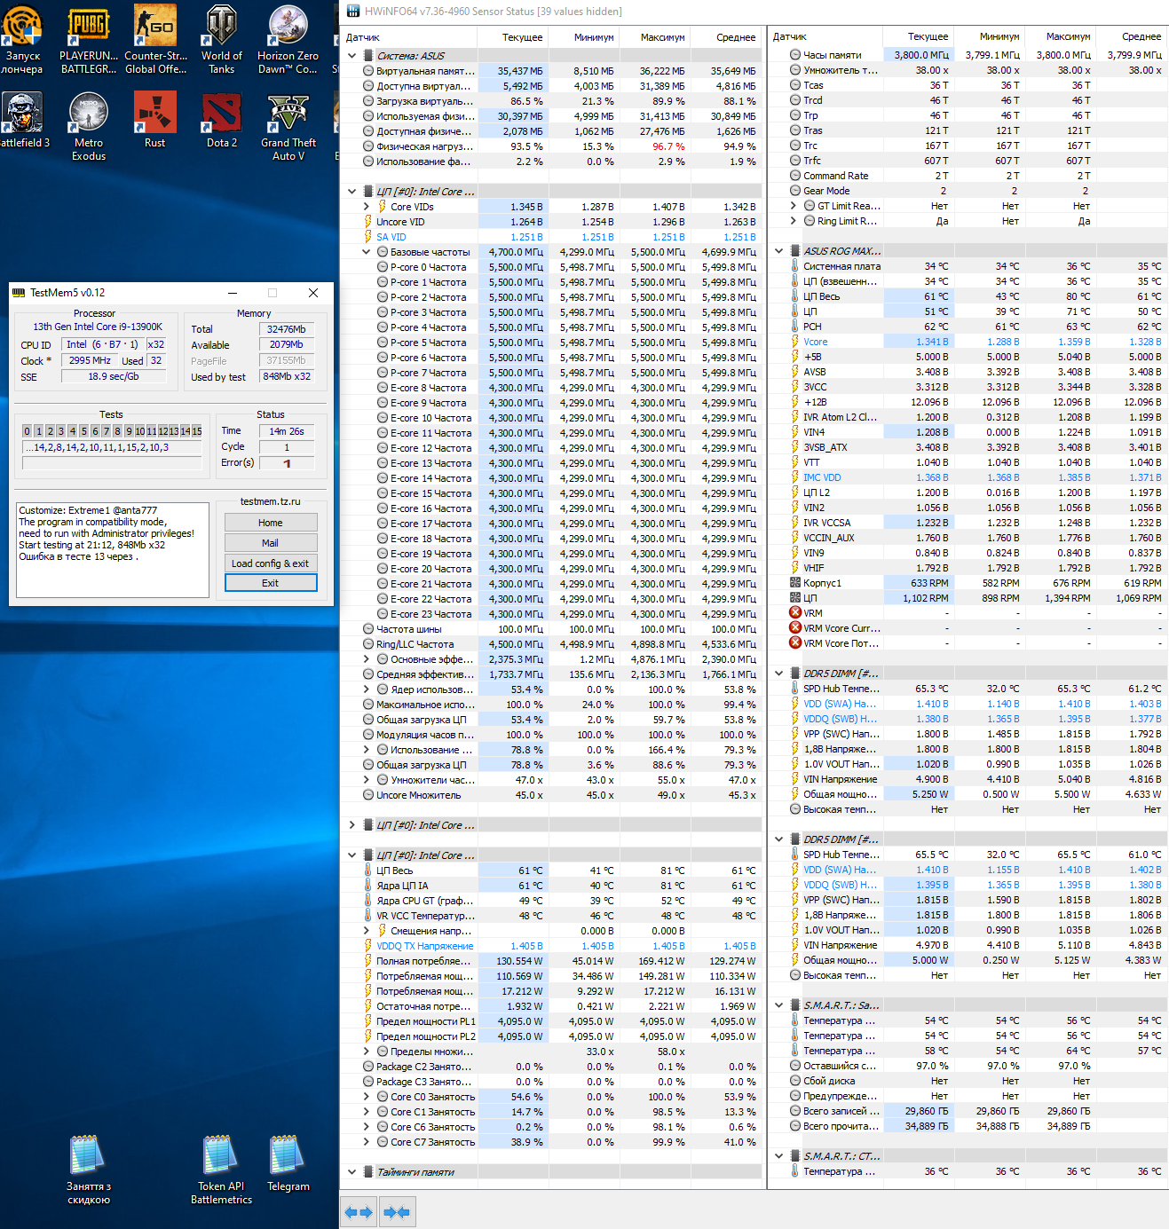Screen dimensions: 1169x1229
Task: Collapse the ASUS ROG MAX… sensor group
Action: [x=779, y=251]
